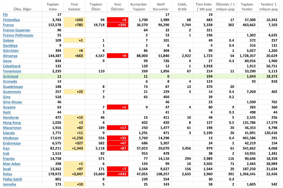Open the Irak country link
Screen dimensions: 283x188
pyautogui.click(x=6, y=153)
